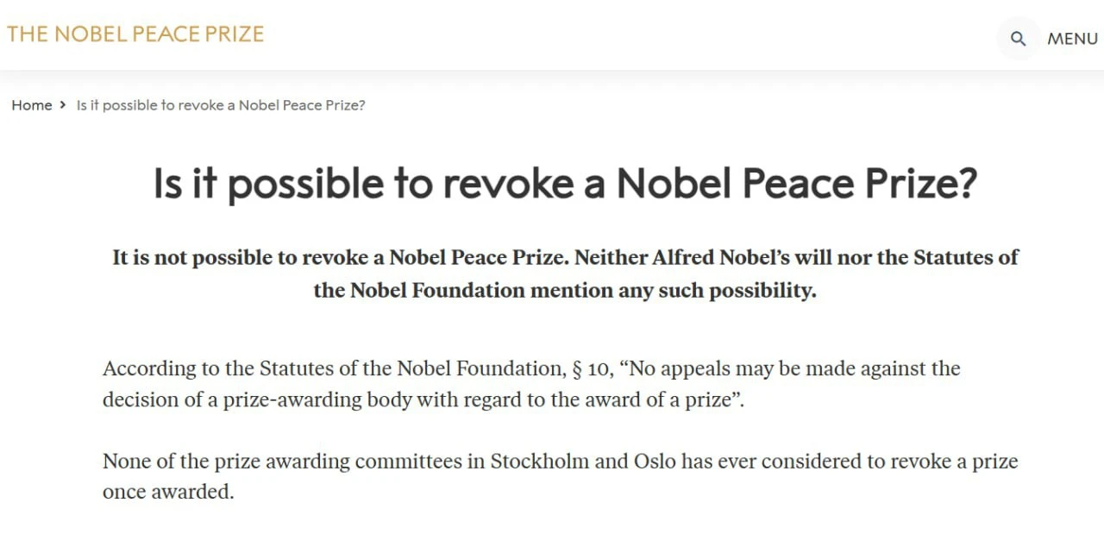The image size is (1104, 534).
Task: Click the final line "once awarded."
Action: pyautogui.click(x=168, y=492)
